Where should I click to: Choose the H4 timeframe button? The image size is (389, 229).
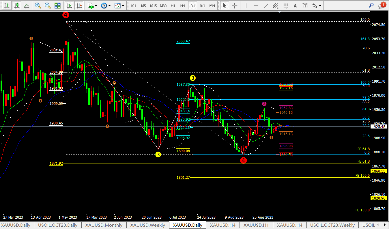[x=183, y=5]
